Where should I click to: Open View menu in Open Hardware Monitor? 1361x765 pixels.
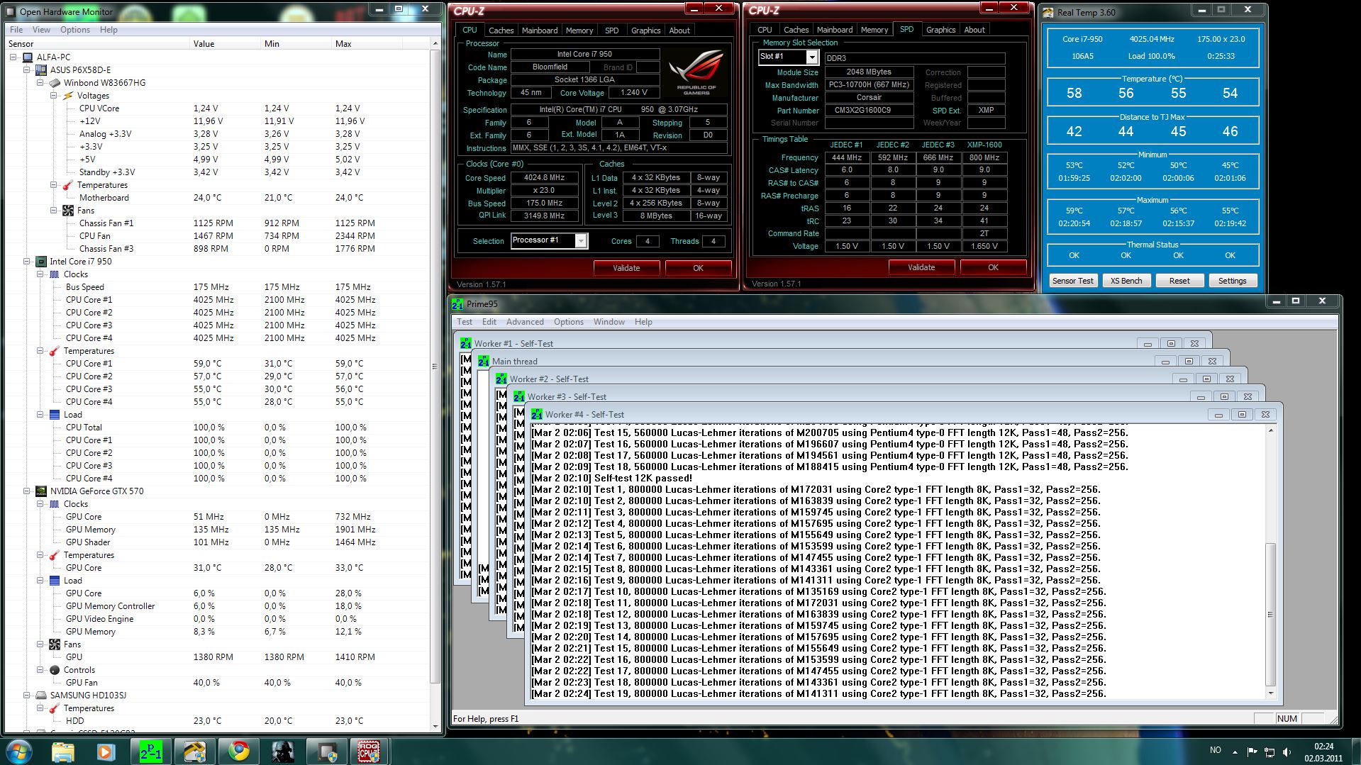point(41,30)
